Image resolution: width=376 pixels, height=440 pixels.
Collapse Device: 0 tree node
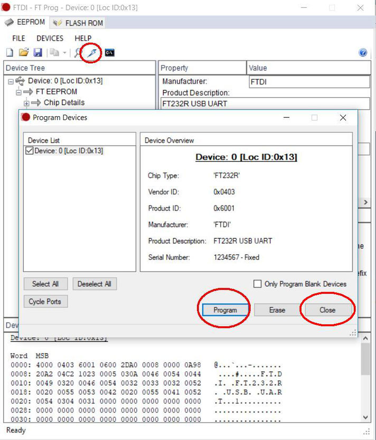click(x=11, y=82)
